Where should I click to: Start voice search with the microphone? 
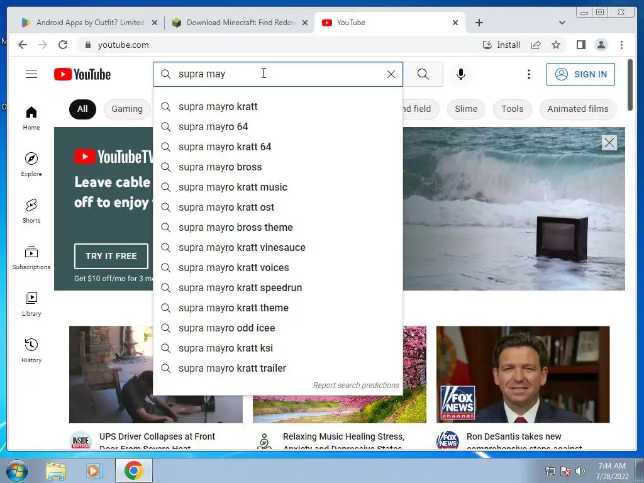click(461, 74)
